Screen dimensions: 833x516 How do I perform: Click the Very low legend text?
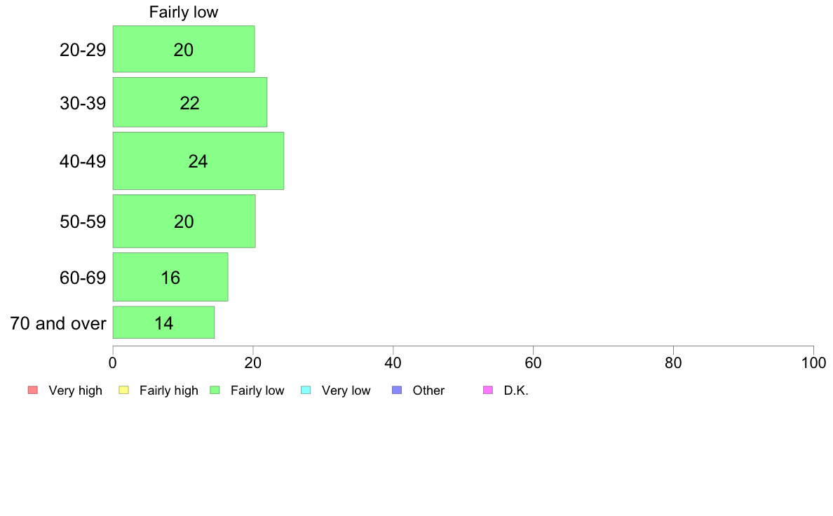point(346,391)
